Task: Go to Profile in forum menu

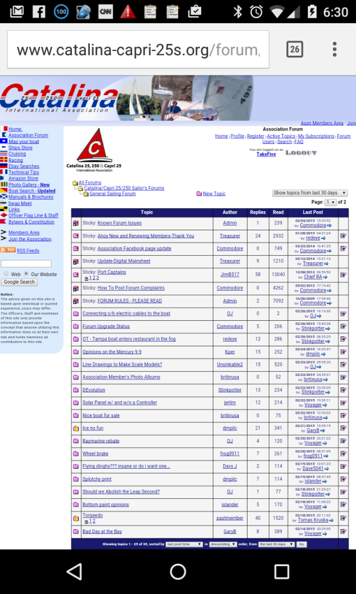Action: (237, 136)
